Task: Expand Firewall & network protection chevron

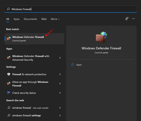Action: pos(60,74)
